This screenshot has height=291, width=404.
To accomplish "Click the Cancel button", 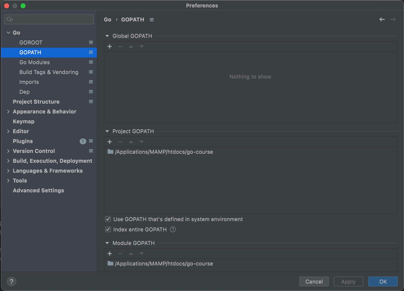I will [314, 282].
